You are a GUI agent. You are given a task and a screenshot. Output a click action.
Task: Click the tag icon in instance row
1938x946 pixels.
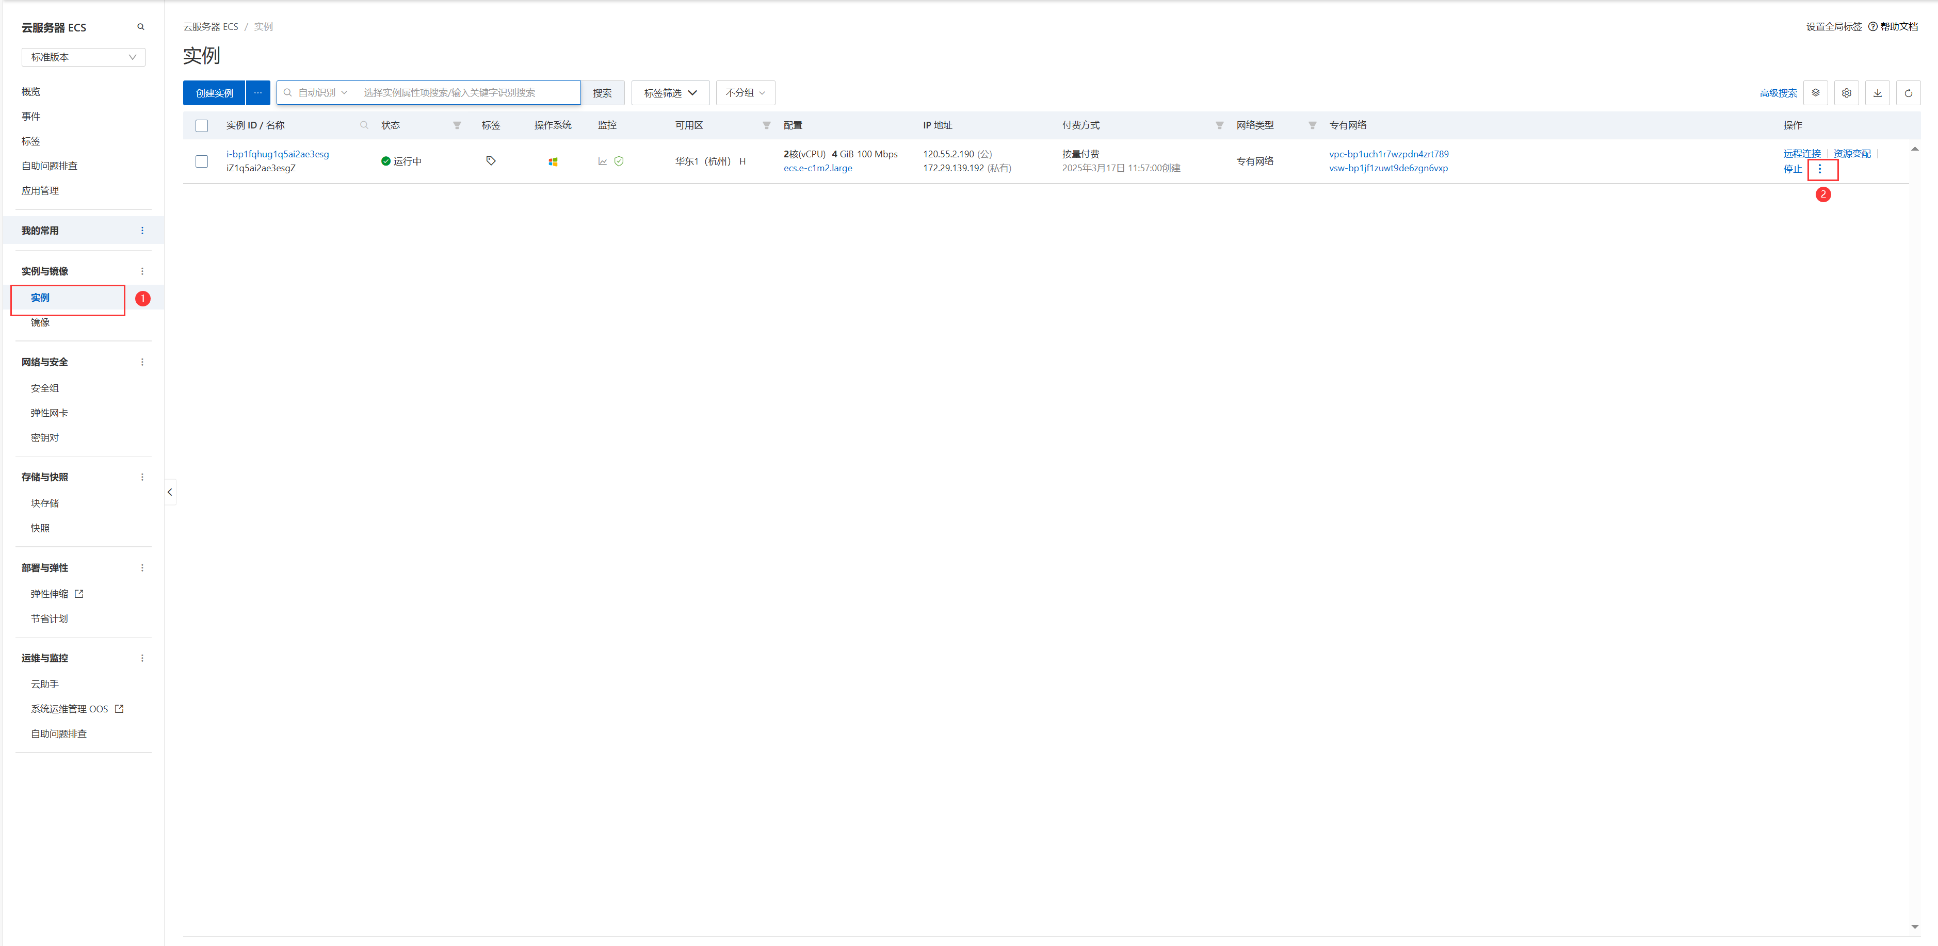tap(491, 161)
